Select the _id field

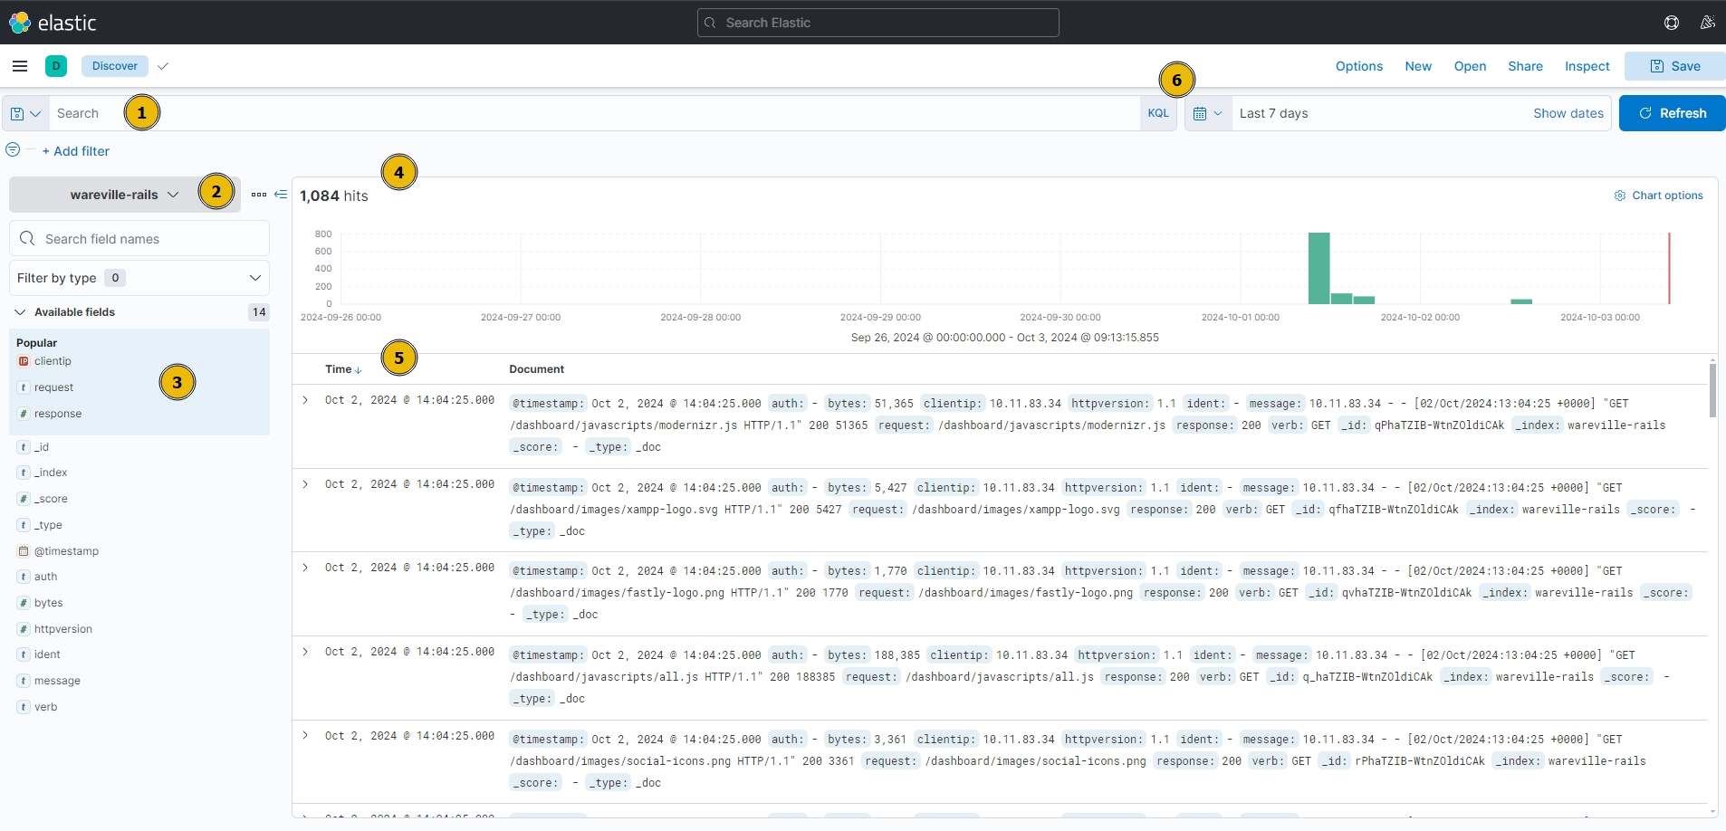42,447
